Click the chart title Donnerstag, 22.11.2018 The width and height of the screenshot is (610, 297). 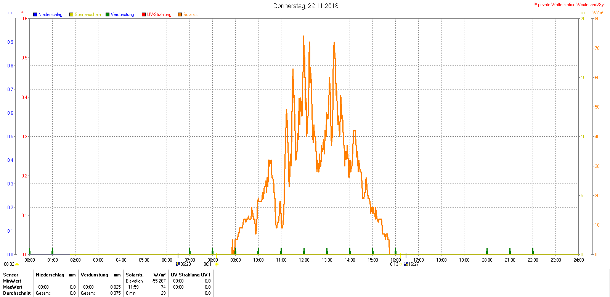coord(306,6)
